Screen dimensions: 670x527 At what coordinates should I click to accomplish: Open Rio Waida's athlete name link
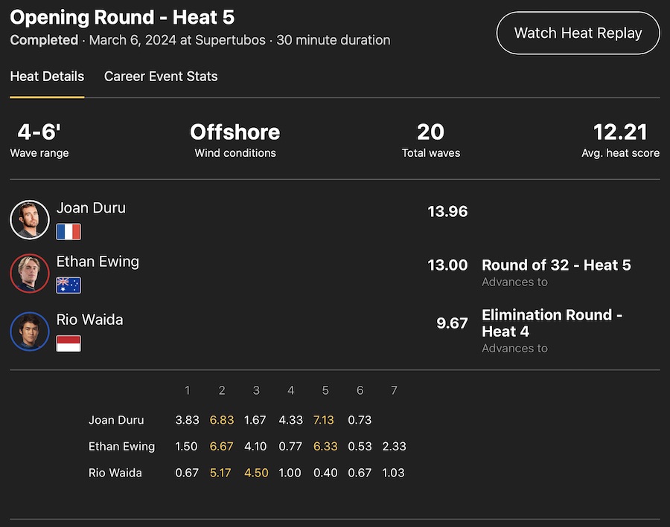click(89, 320)
